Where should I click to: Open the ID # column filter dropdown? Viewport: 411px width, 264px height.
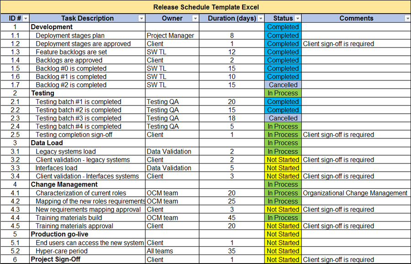pos(26,18)
